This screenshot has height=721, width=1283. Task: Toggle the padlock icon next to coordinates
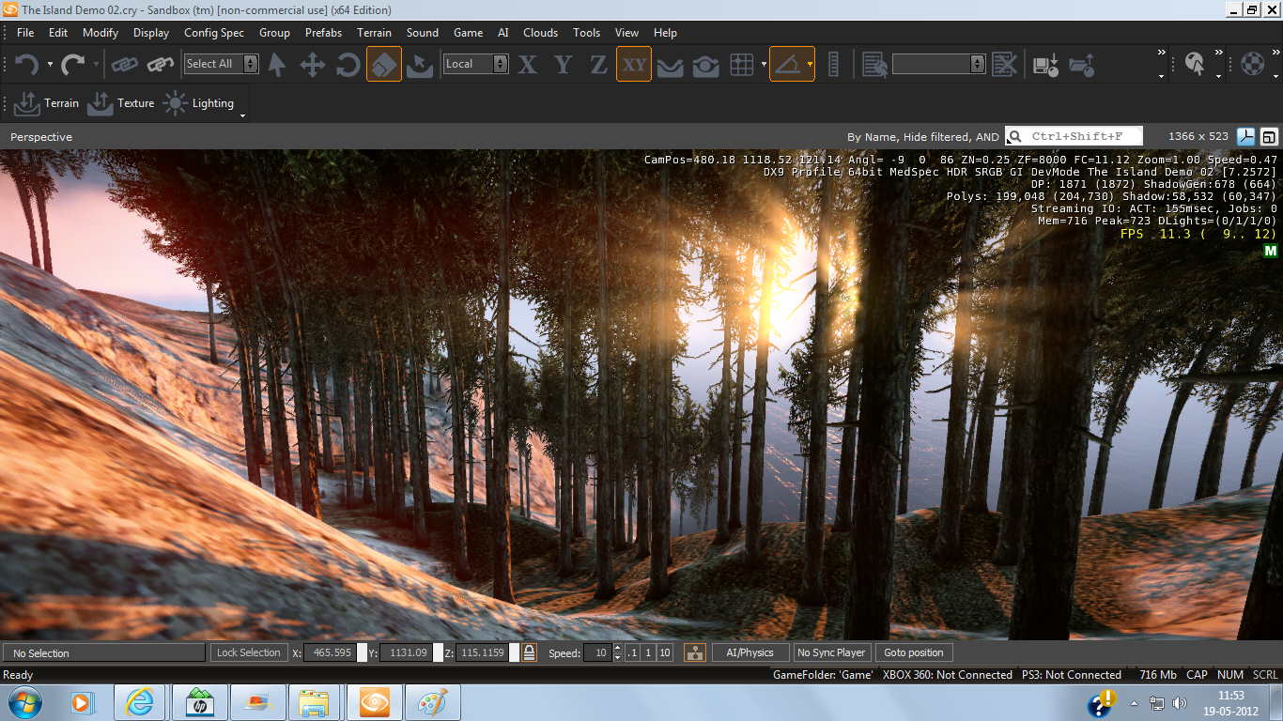[530, 652]
